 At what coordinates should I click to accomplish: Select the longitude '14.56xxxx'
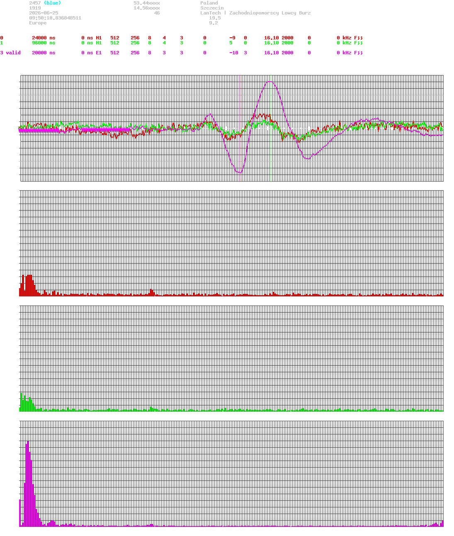point(146,8)
